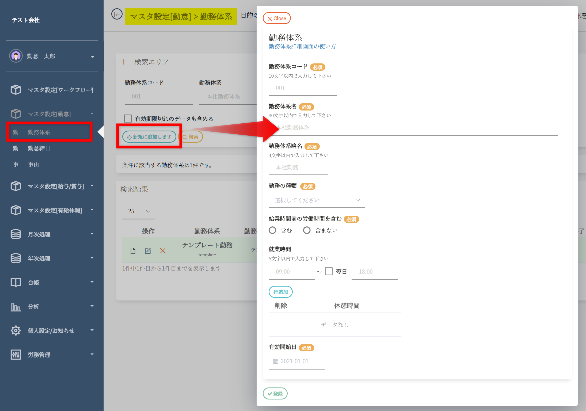Open the 25 rows-per-page dropdown
The height and width of the screenshot is (411, 586).
[139, 211]
